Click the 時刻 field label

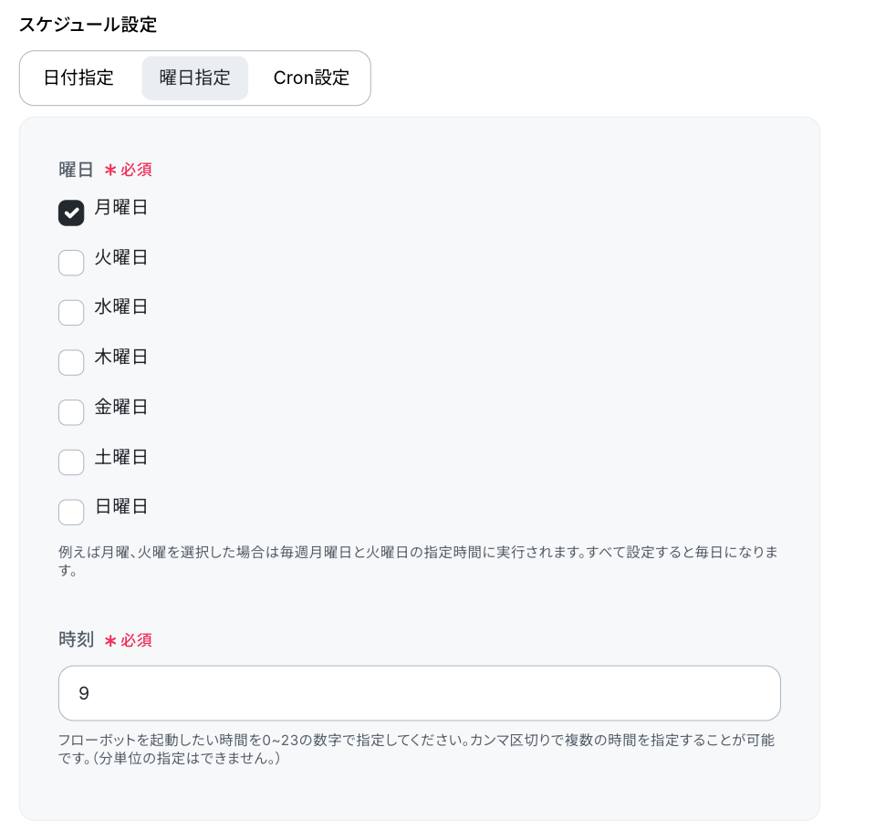coord(76,639)
